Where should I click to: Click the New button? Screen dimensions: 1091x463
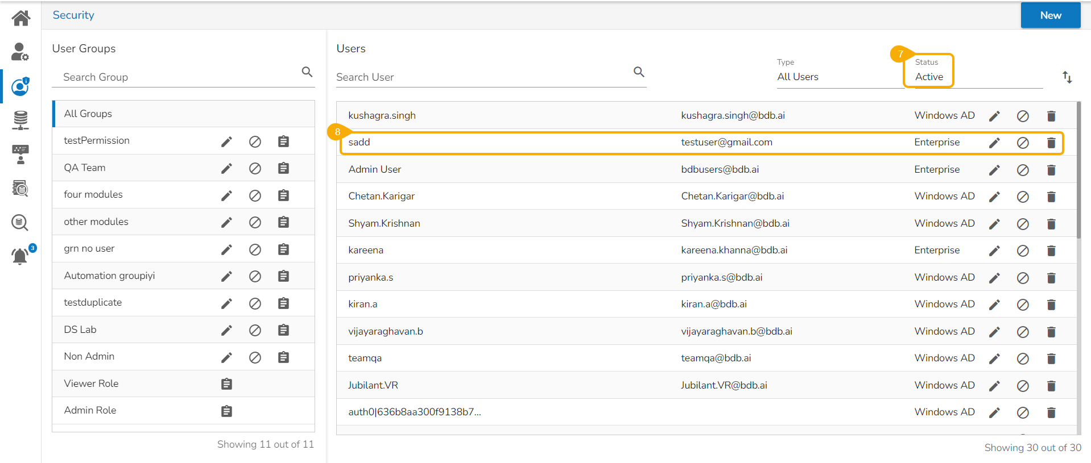pyautogui.click(x=1050, y=15)
